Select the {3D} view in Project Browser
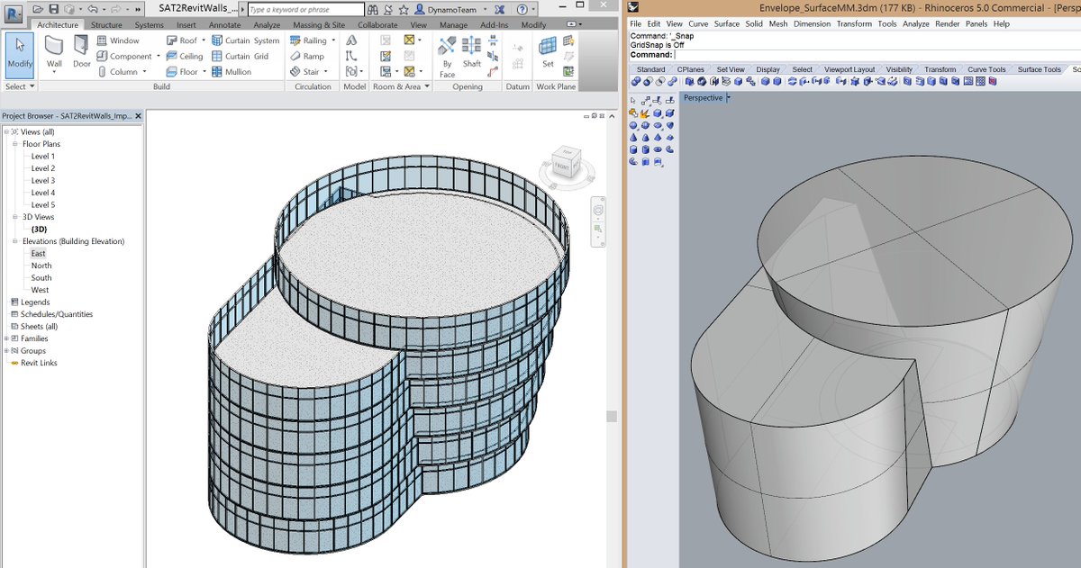 (x=39, y=230)
